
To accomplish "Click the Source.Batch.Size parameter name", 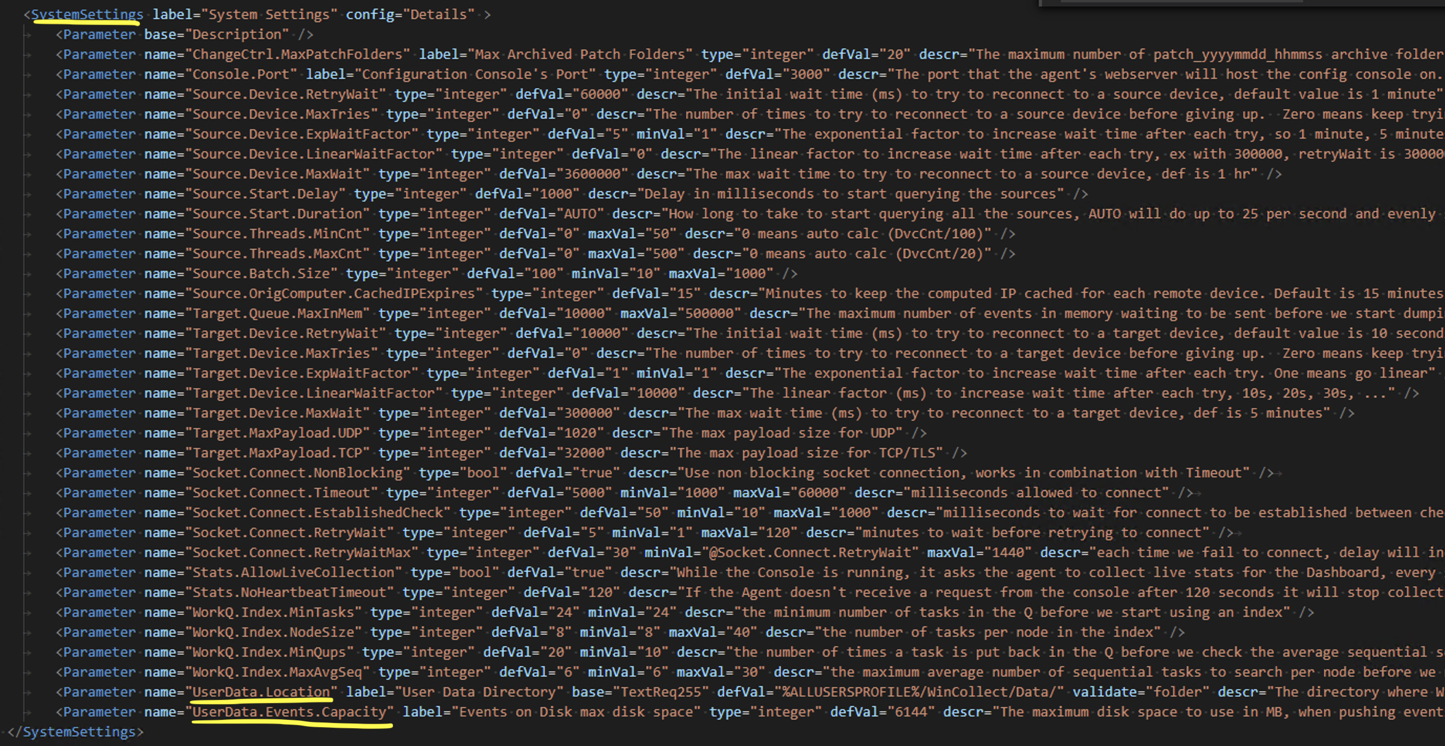I will [x=261, y=274].
